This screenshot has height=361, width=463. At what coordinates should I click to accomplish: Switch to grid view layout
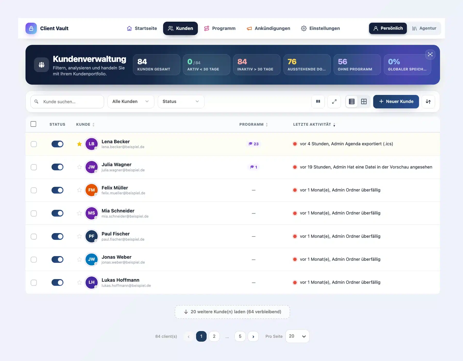(x=364, y=102)
